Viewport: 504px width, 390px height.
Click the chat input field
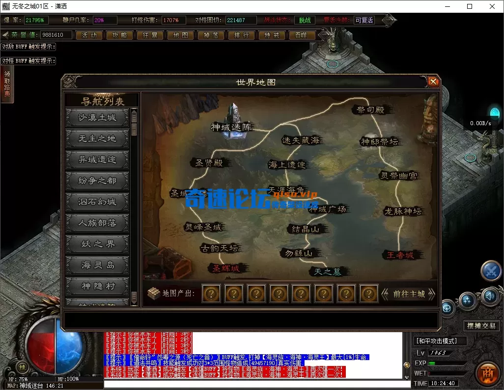coord(257,384)
